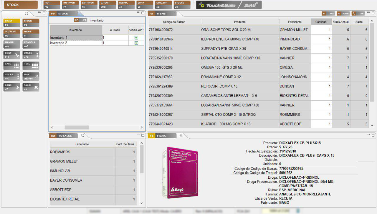Click barcode value 7790375253165 in FICHA
Screen dimensions: 377x214
coord(291,169)
